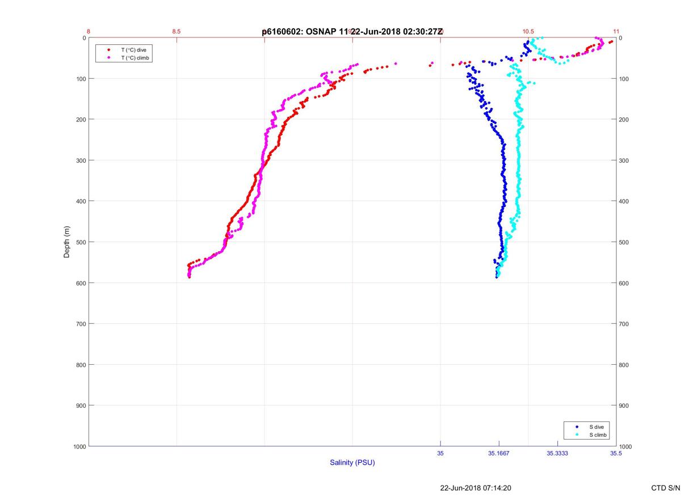
Task: Click the cyan dot marker beside S climb
Action: [x=577, y=435]
